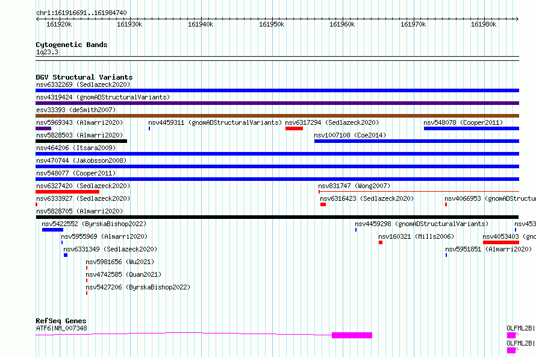Open nsv548077 (Cooper2011) label
536x357 pixels.
76,173
